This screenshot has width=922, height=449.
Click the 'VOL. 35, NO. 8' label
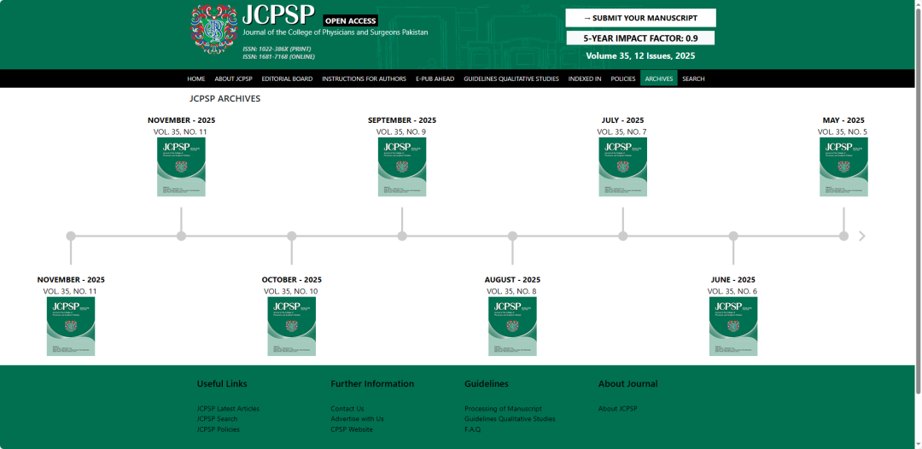(511, 291)
